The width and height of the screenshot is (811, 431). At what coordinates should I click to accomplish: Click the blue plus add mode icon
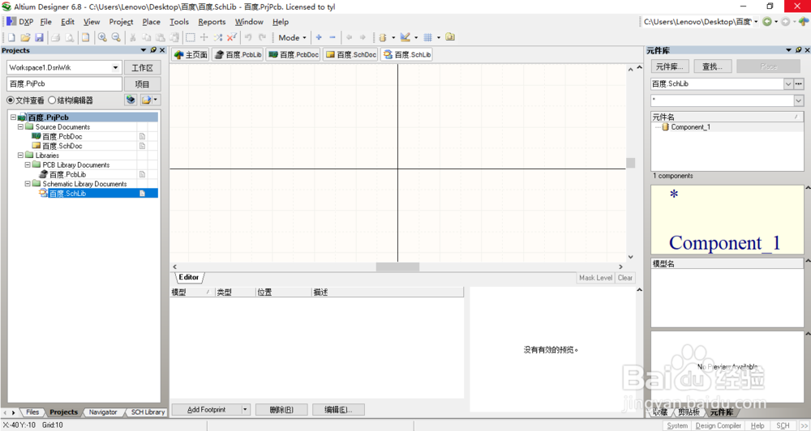click(319, 37)
